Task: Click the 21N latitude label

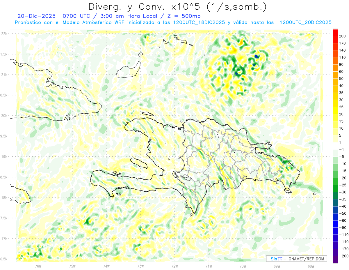Action: point(4,75)
